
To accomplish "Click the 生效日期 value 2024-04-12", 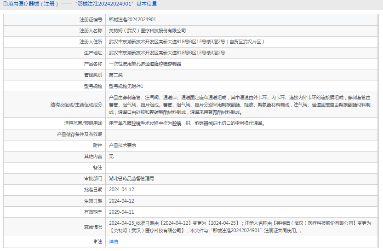I will (x=121, y=201).
